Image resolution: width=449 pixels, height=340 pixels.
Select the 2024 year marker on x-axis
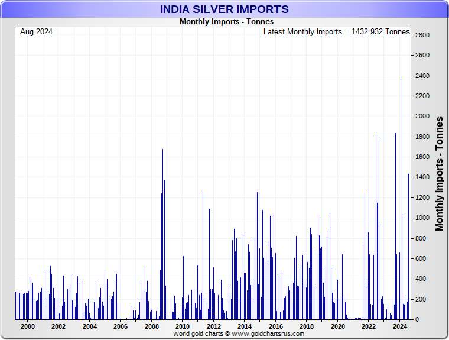(399, 326)
